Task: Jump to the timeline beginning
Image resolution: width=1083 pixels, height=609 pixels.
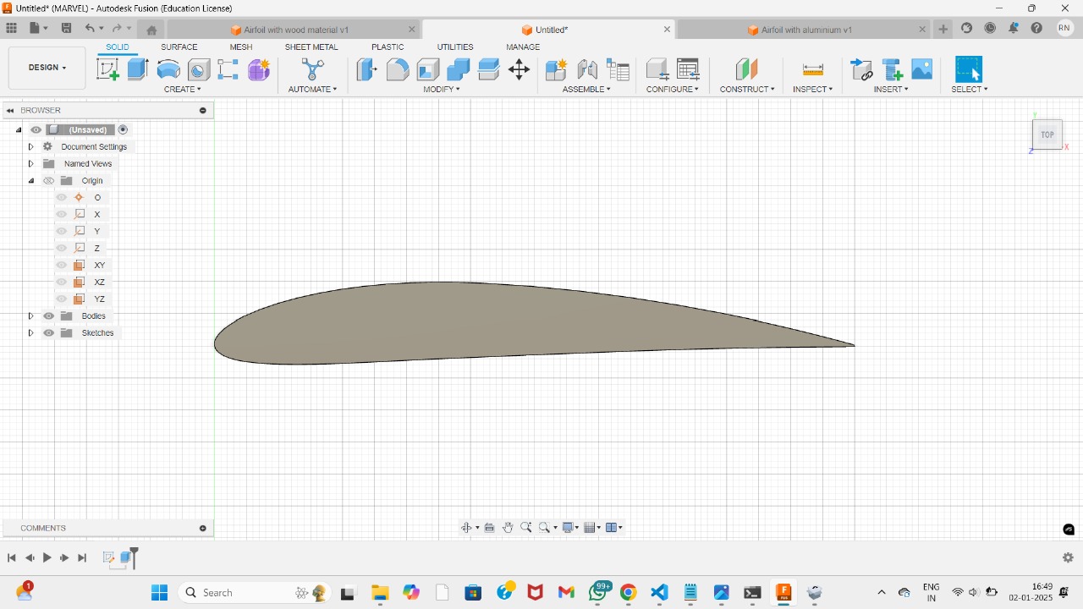Action: coord(12,558)
